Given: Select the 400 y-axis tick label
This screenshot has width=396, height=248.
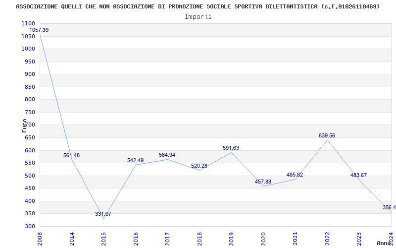Looking at the screenshot, I should click(30, 201).
